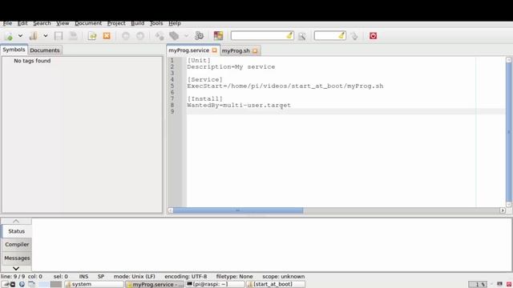Click the up arrow above Status tab
This screenshot has height=288, width=513.
coord(16,221)
